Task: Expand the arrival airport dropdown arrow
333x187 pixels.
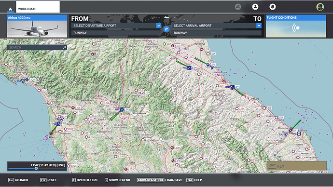Action: pos(259,26)
